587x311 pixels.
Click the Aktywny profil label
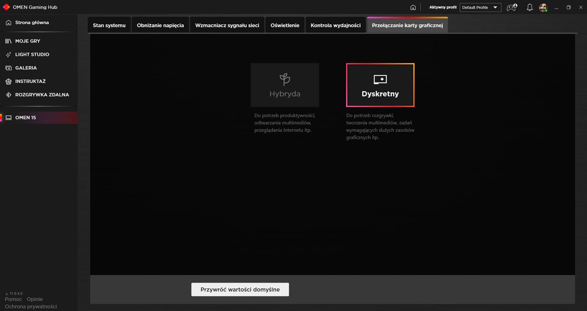click(443, 7)
